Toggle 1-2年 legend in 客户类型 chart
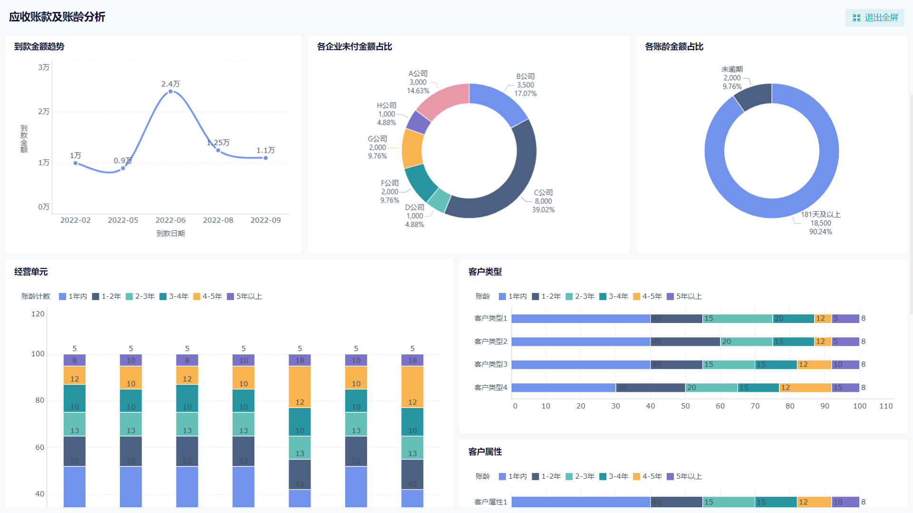 coord(546,296)
